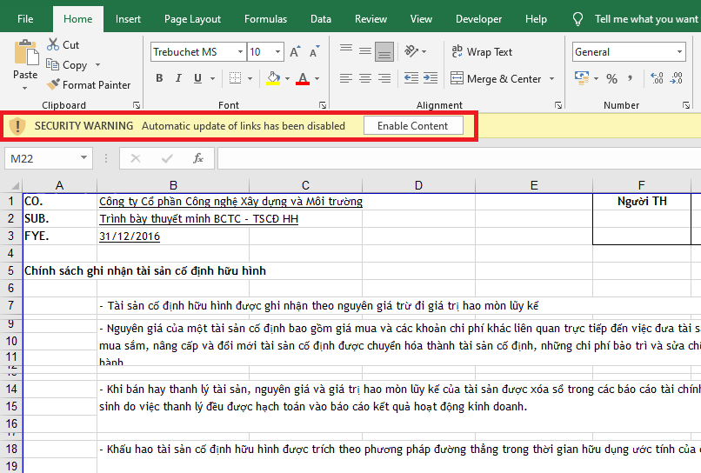Toggle Bold formatting

159,79
